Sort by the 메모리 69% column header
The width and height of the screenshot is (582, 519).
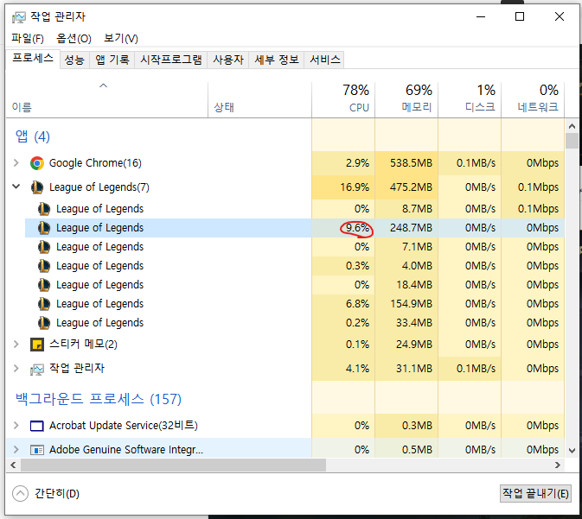click(406, 99)
